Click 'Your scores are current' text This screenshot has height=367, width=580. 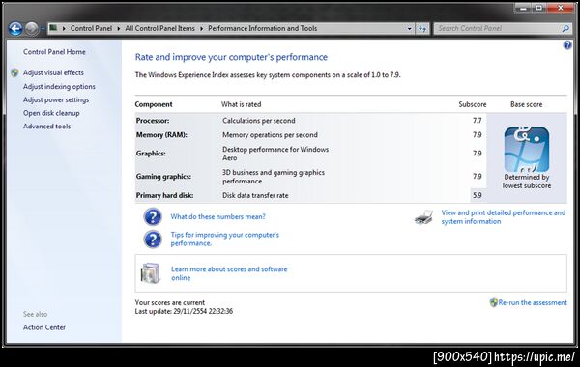(170, 302)
